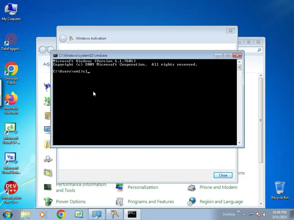Switch to Control Panel taskbar button
This screenshot has width=294, height=220.
point(96,214)
